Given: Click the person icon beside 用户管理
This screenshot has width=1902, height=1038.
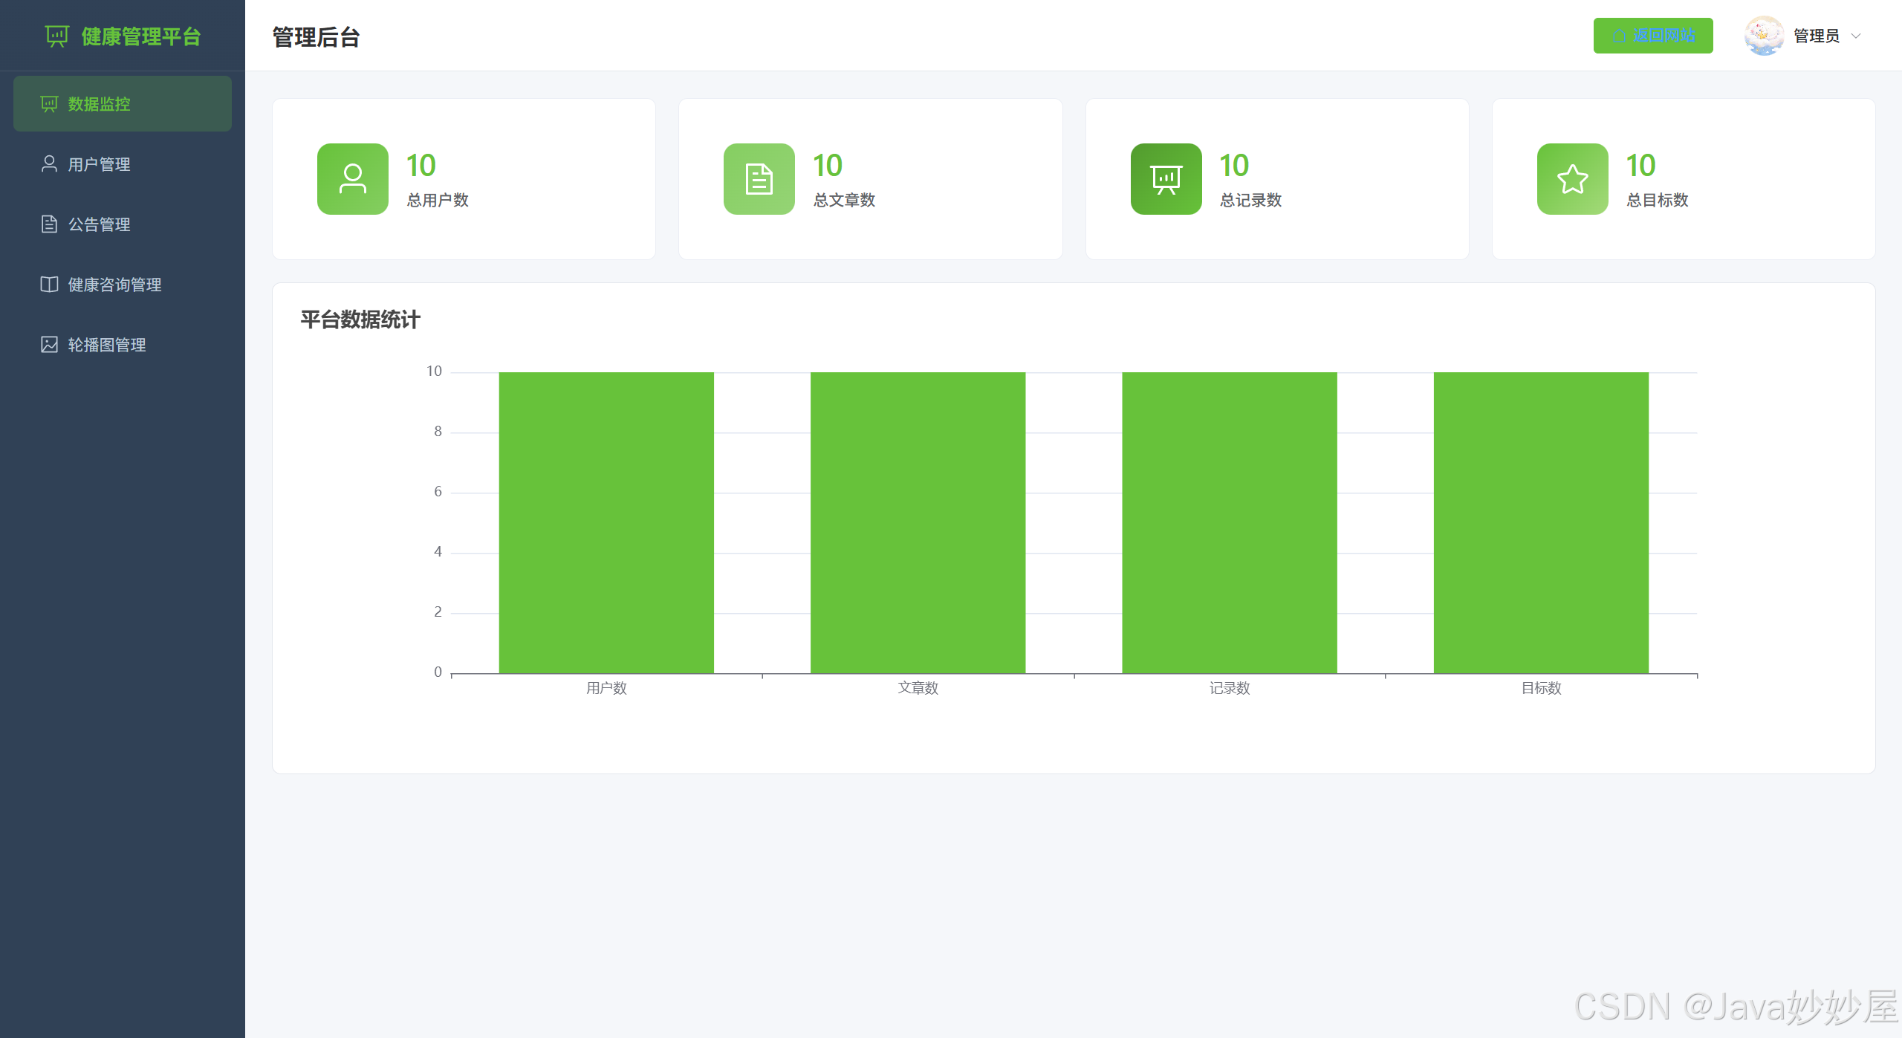Looking at the screenshot, I should 49,163.
